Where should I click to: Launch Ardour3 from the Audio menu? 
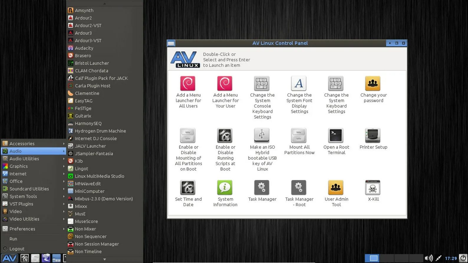[105, 33]
